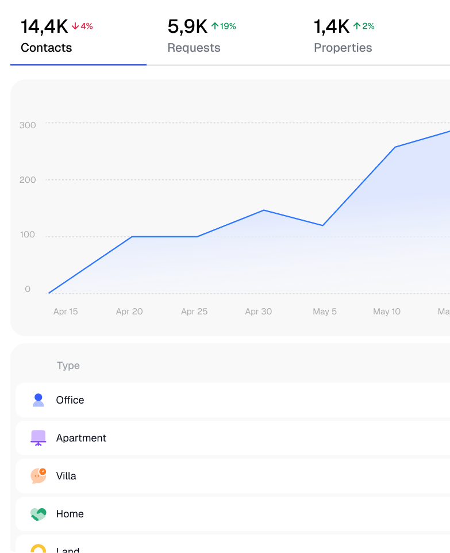
Task: Select the Properties tab
Action: click(x=343, y=48)
